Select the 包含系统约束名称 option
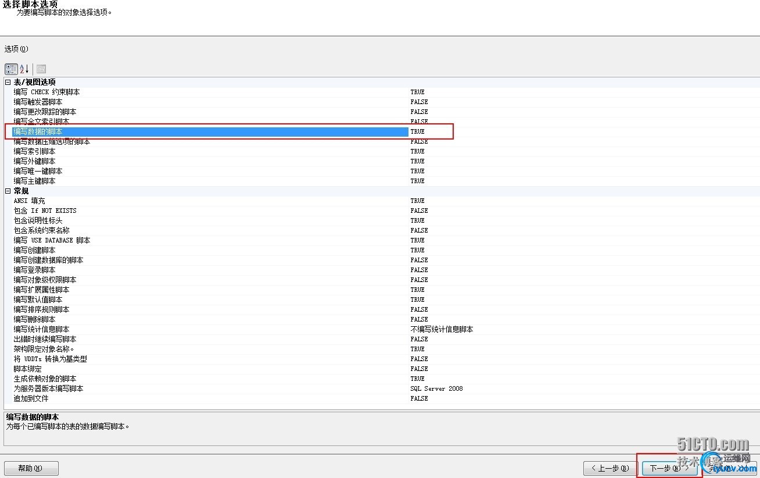760x478 pixels. tap(42, 230)
